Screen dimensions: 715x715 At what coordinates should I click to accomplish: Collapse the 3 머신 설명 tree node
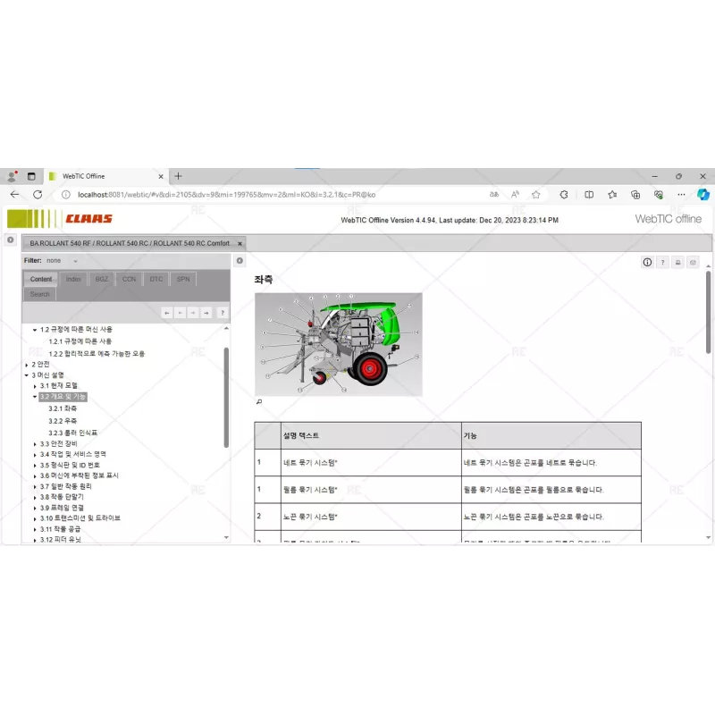[25, 374]
